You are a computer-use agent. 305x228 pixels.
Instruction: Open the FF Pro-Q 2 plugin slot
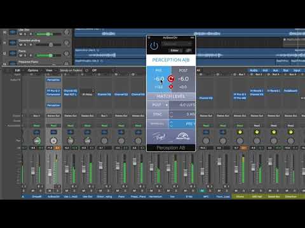tap(53, 91)
